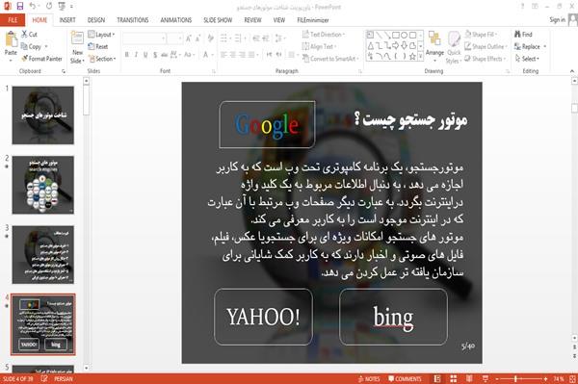Image resolution: width=578 pixels, height=384 pixels.
Task: Open the font size combo box
Action: 174,38
